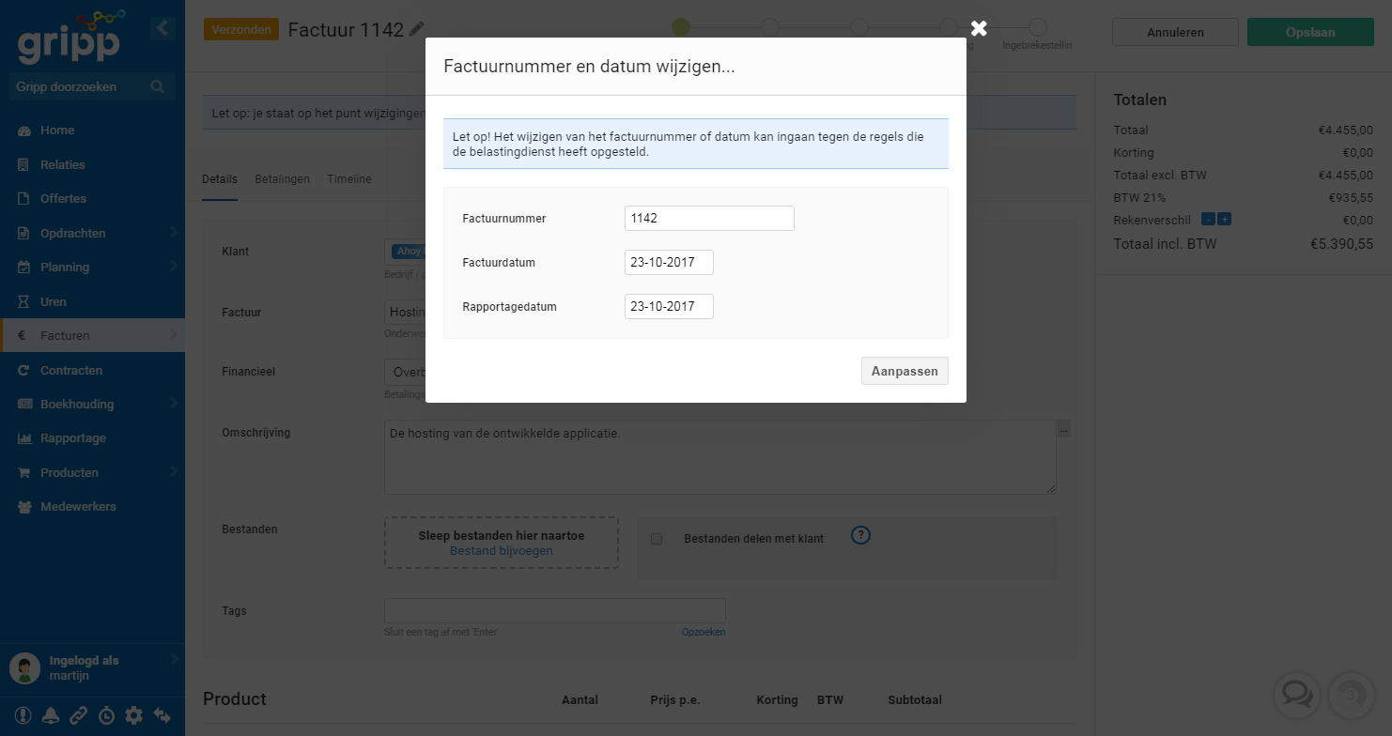
Task: Increase Rekenverschil with the plus button
Action: 1224,220
